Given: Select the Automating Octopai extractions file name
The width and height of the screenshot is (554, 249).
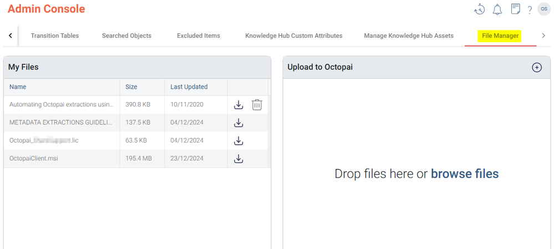Looking at the screenshot, I should [62, 105].
